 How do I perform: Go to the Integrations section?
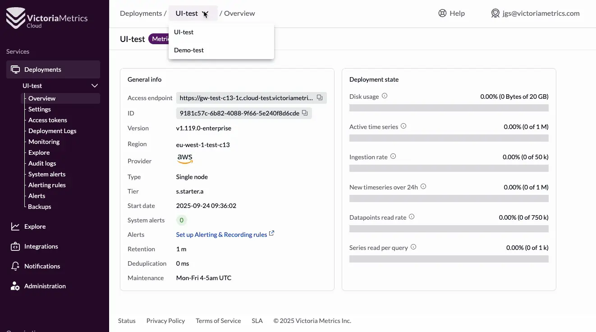(41, 246)
